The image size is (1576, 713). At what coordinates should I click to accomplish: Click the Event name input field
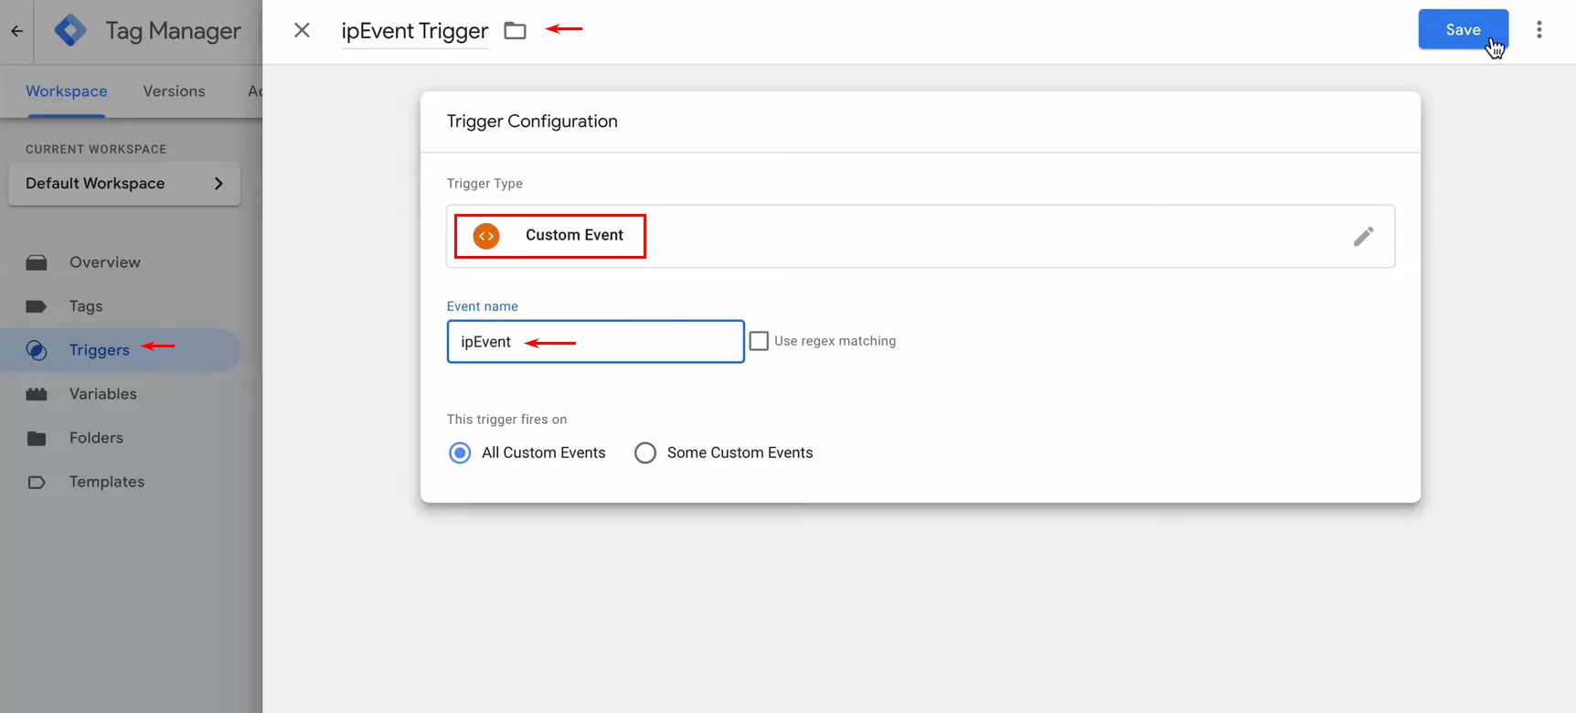595,342
